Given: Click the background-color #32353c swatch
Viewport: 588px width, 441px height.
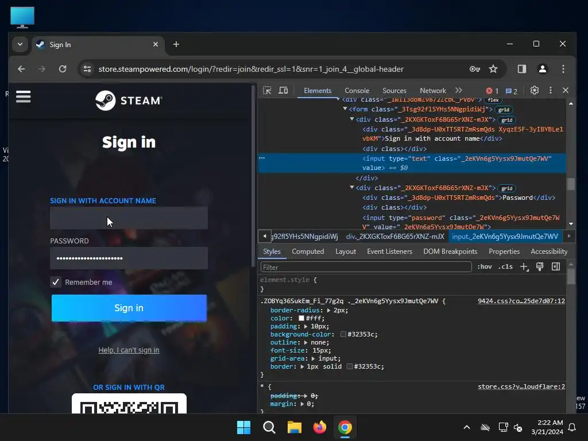Looking at the screenshot, I should click(x=343, y=335).
